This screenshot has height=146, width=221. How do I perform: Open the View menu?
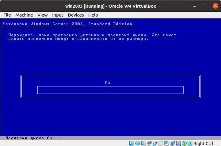coord(42,15)
